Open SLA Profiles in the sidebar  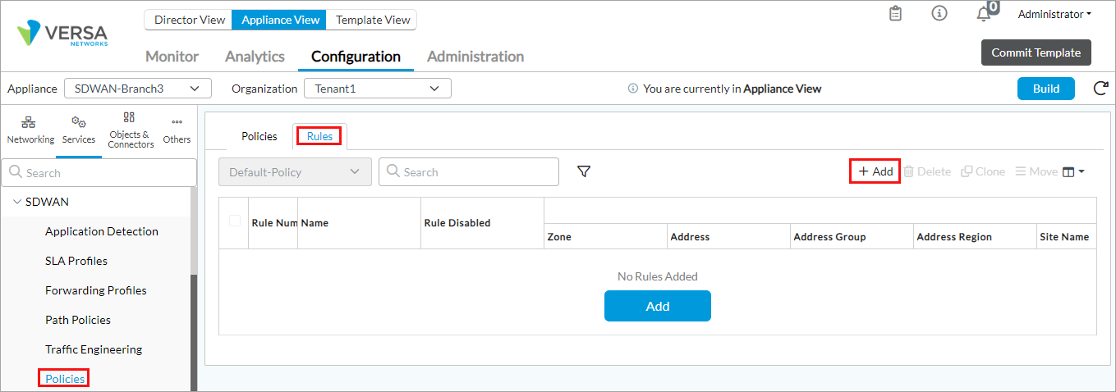(x=76, y=261)
